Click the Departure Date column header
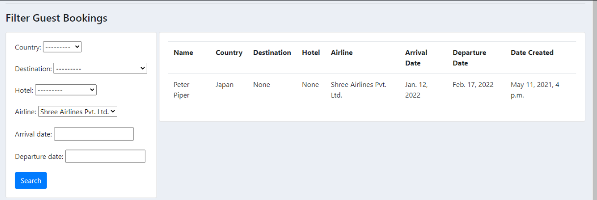 pos(469,57)
